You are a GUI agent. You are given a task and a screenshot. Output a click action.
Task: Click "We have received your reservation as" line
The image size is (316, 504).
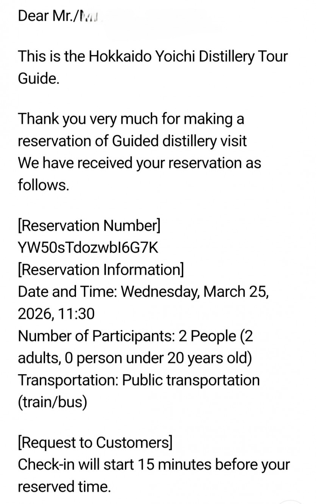pos(139,163)
